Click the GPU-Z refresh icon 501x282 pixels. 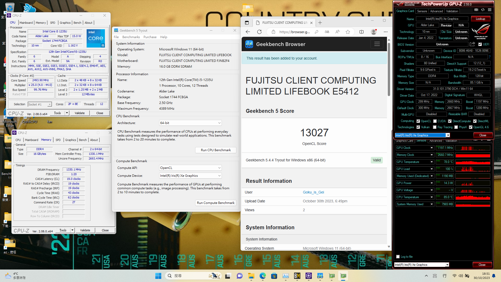coord(483,10)
